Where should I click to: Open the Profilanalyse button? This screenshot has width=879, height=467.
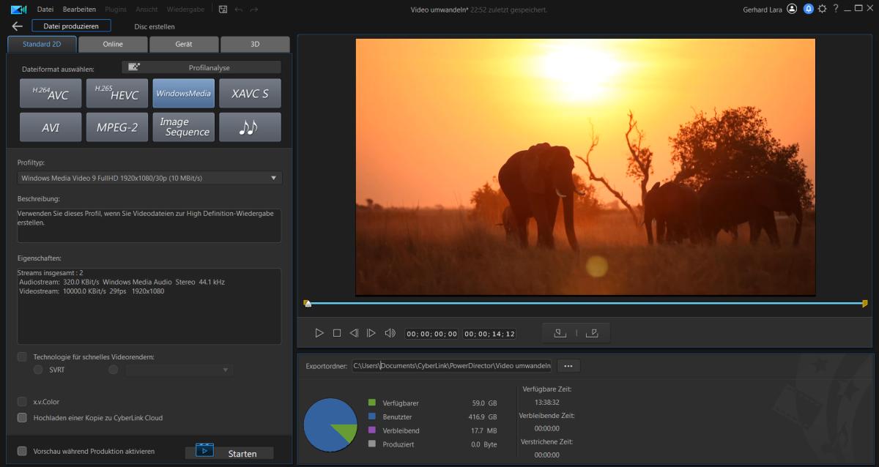(201, 67)
